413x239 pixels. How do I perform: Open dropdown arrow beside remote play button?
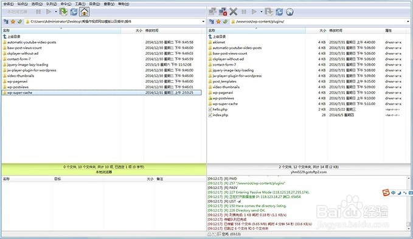click(262, 12)
